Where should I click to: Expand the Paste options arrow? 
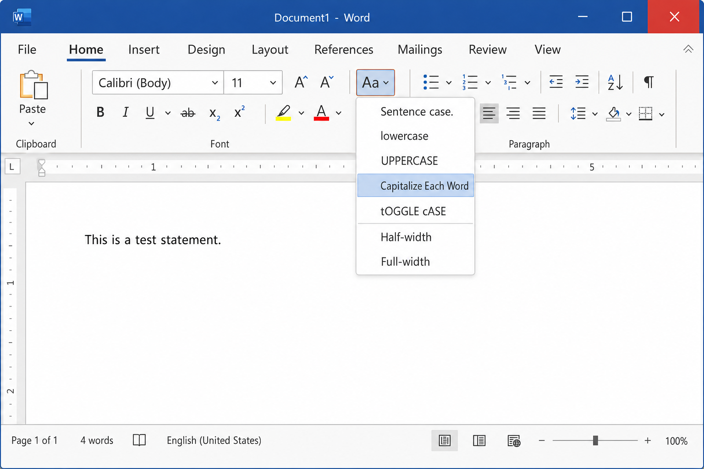(31, 124)
